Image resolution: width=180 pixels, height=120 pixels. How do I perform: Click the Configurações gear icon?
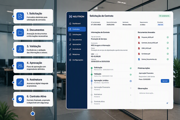pos(70,60)
